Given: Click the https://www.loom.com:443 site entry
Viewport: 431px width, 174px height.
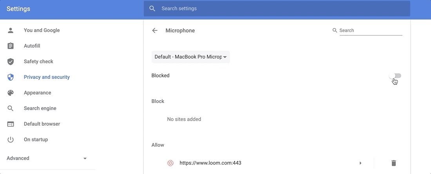Looking at the screenshot, I should click(x=210, y=163).
